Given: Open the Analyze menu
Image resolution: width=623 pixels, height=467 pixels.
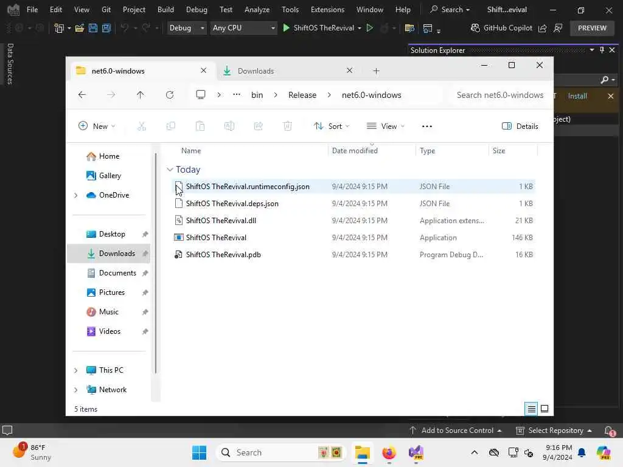Looking at the screenshot, I should (x=257, y=10).
